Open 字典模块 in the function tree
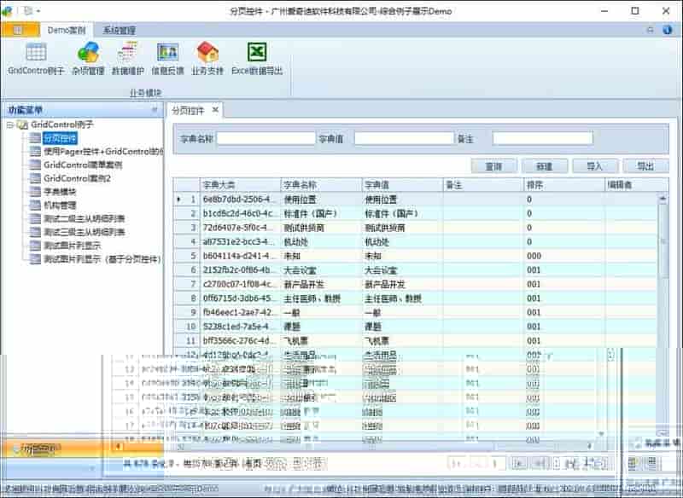Viewport: 683px width, 498px height. [x=60, y=192]
